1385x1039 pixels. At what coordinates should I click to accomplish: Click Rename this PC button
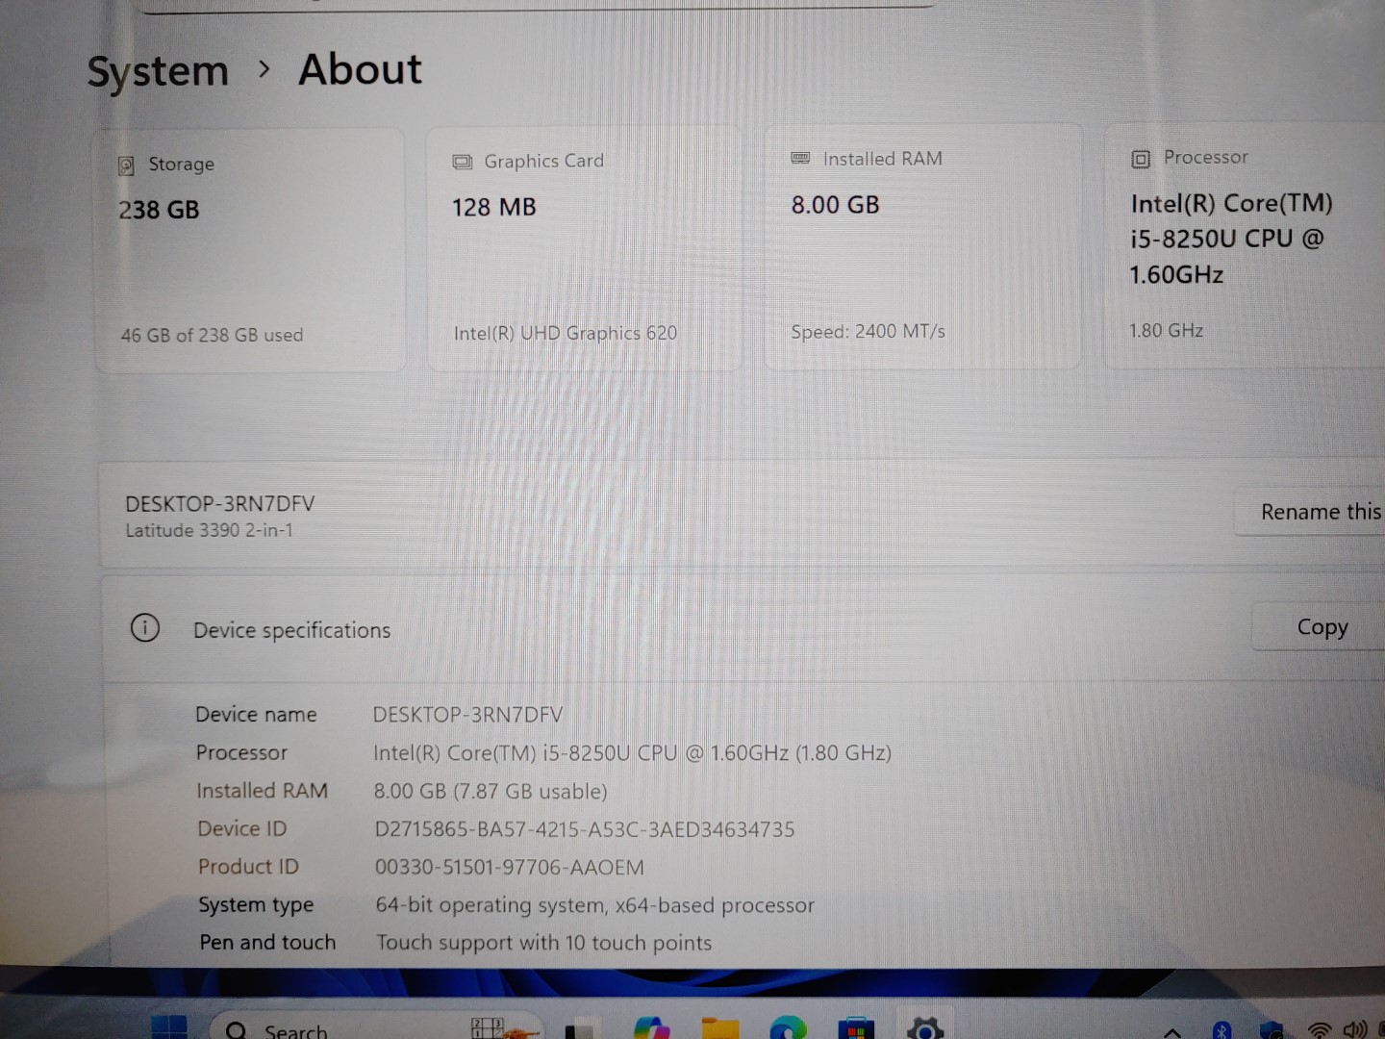click(1320, 512)
